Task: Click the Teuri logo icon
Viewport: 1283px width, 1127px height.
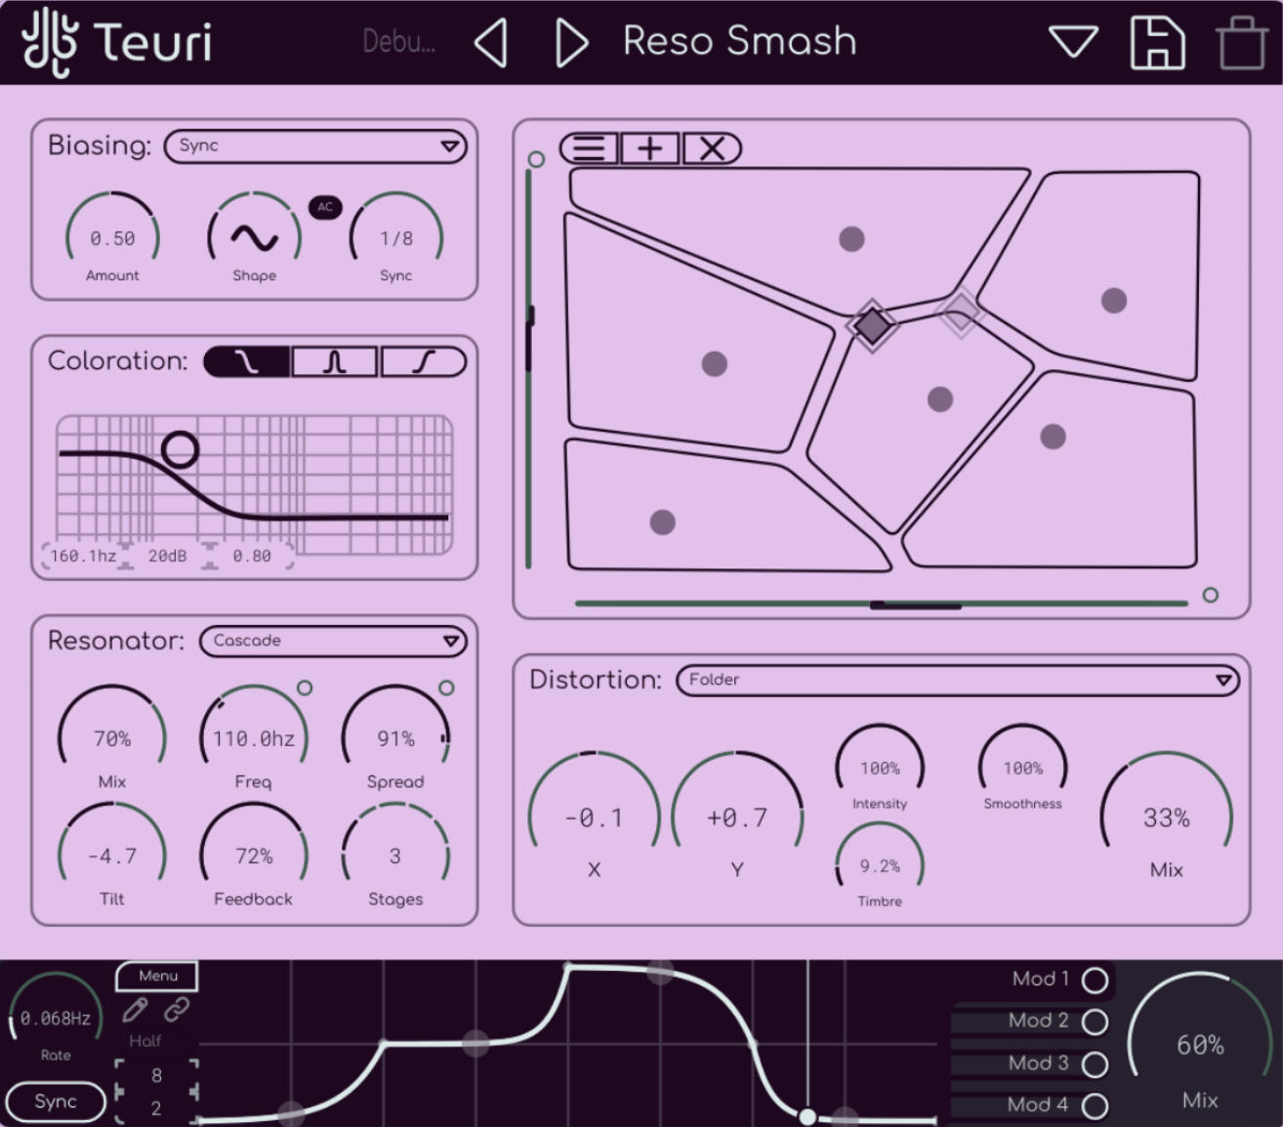Action: coord(50,42)
